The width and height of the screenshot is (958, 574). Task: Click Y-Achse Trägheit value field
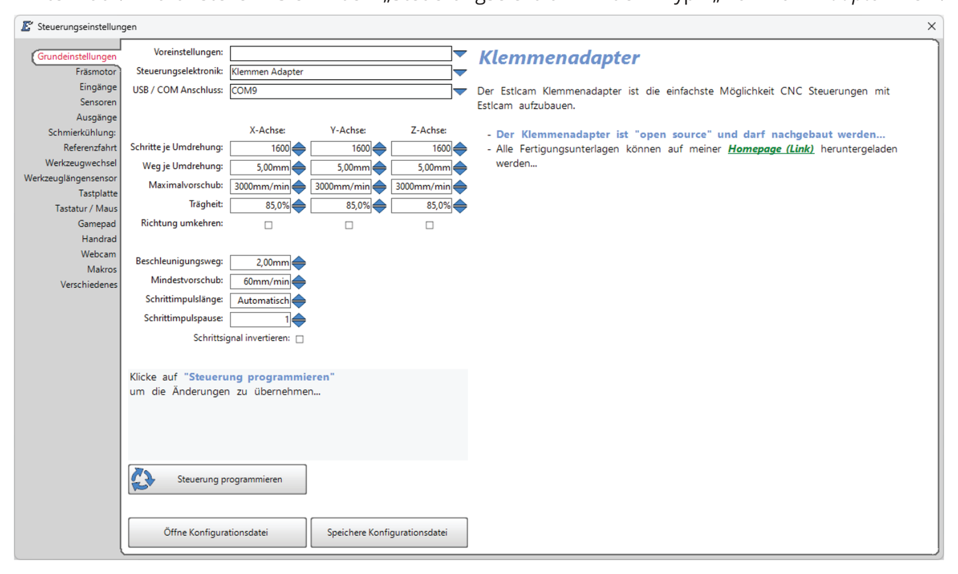(341, 206)
